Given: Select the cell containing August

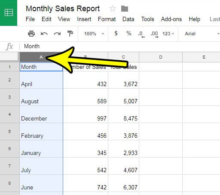Looking at the screenshot, I should (41, 97).
